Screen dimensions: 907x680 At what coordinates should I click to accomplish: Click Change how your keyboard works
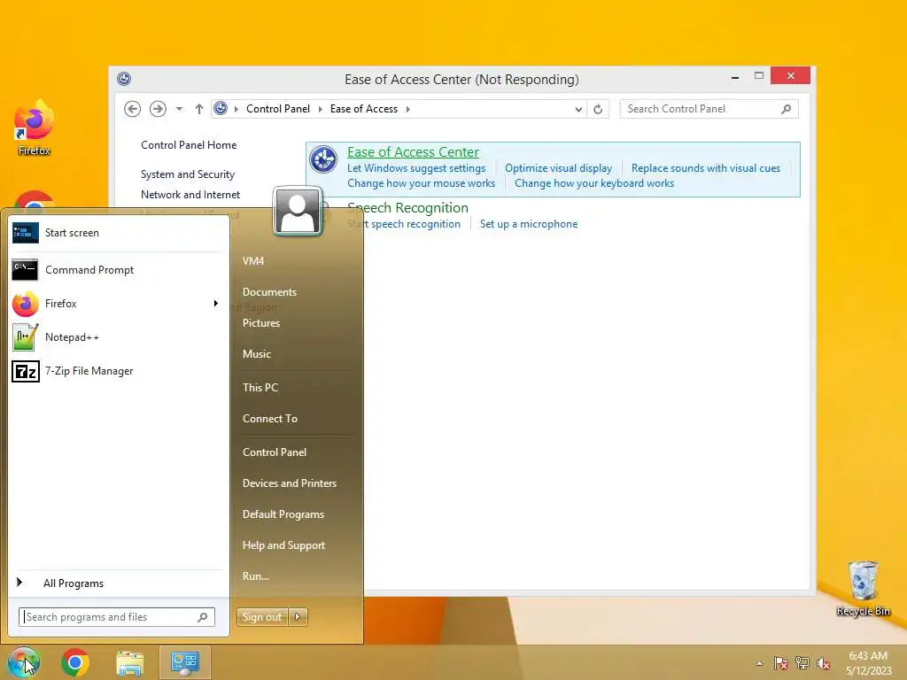pyautogui.click(x=594, y=183)
